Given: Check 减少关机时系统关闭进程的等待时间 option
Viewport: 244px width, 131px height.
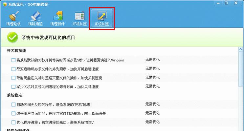Looking at the screenshot, I should [x=13, y=86].
